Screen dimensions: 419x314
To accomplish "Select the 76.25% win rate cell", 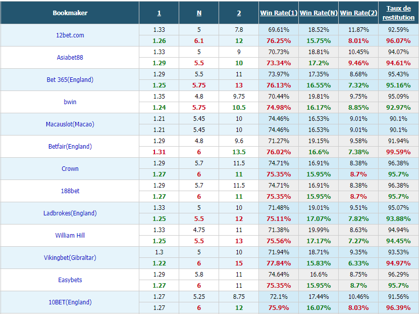I will 279,40.
